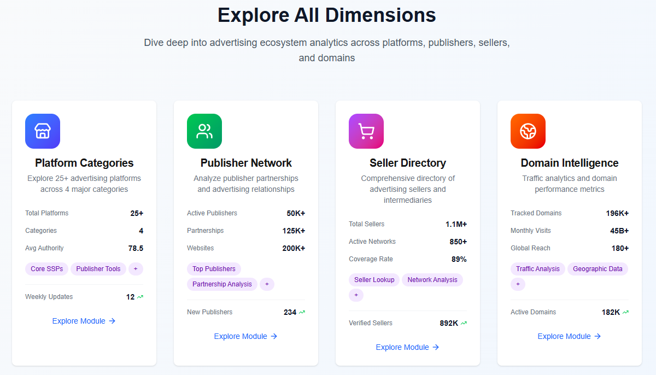
Task: Select the arrow icon beside Verified Sellers
Action: tap(463, 323)
